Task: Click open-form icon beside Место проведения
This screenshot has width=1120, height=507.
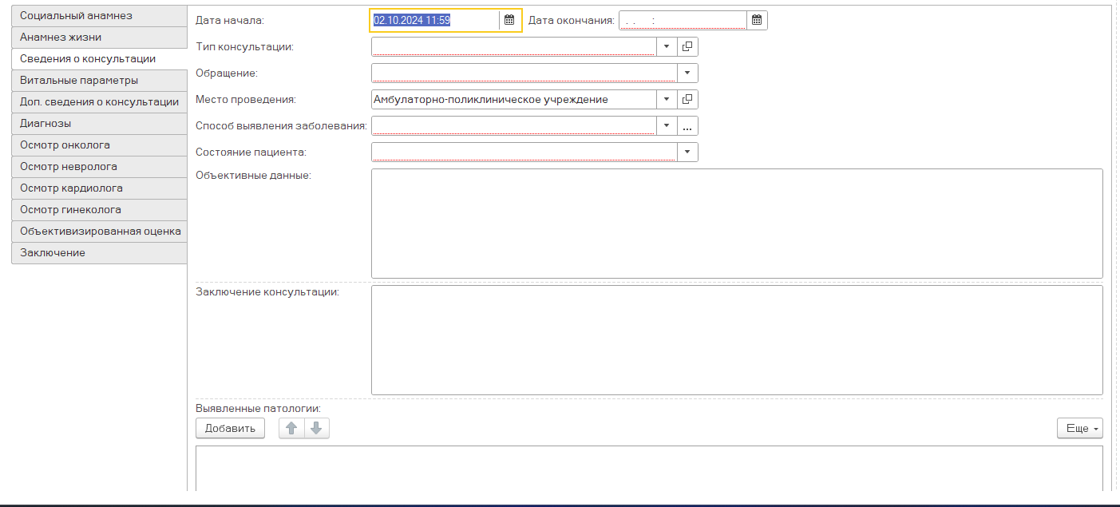Action: [x=687, y=100]
